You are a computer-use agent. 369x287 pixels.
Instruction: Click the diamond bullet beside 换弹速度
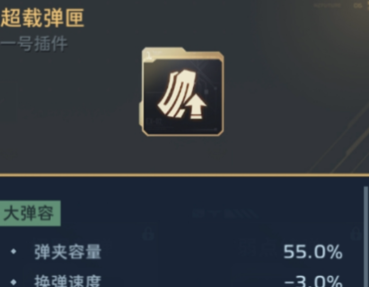13,282
